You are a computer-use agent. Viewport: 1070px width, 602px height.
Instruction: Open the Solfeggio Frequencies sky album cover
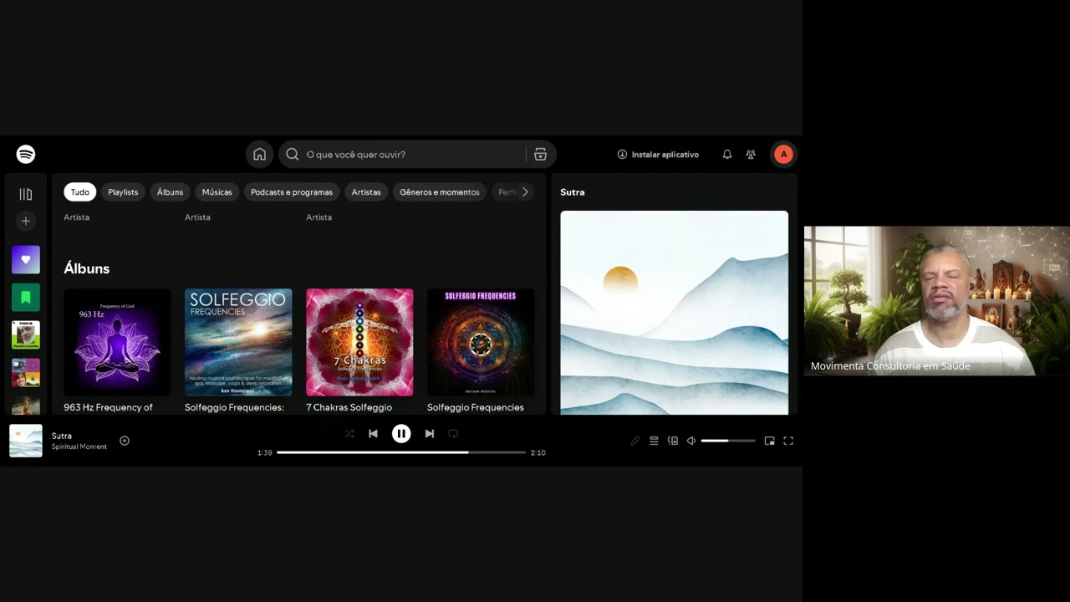pyautogui.click(x=238, y=342)
